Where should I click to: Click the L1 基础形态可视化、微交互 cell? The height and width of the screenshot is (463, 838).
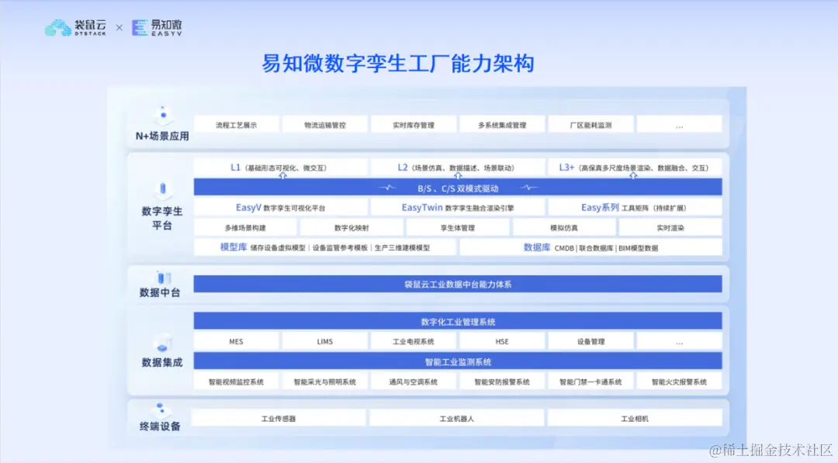[281, 168]
